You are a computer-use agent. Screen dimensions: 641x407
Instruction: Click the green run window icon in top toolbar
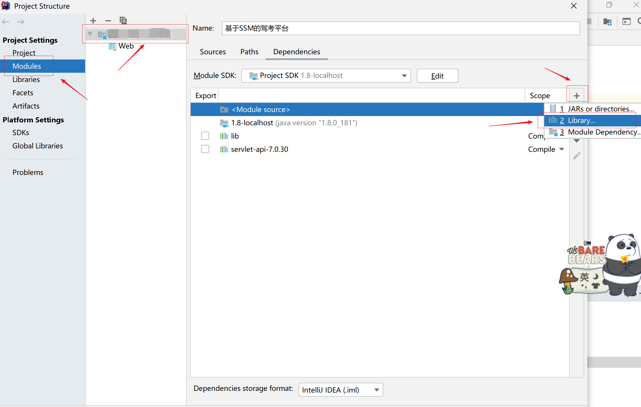click(626, 21)
